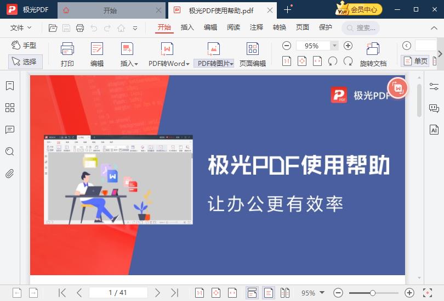Click the 打印 print button
The image size is (444, 301).
pos(67,54)
